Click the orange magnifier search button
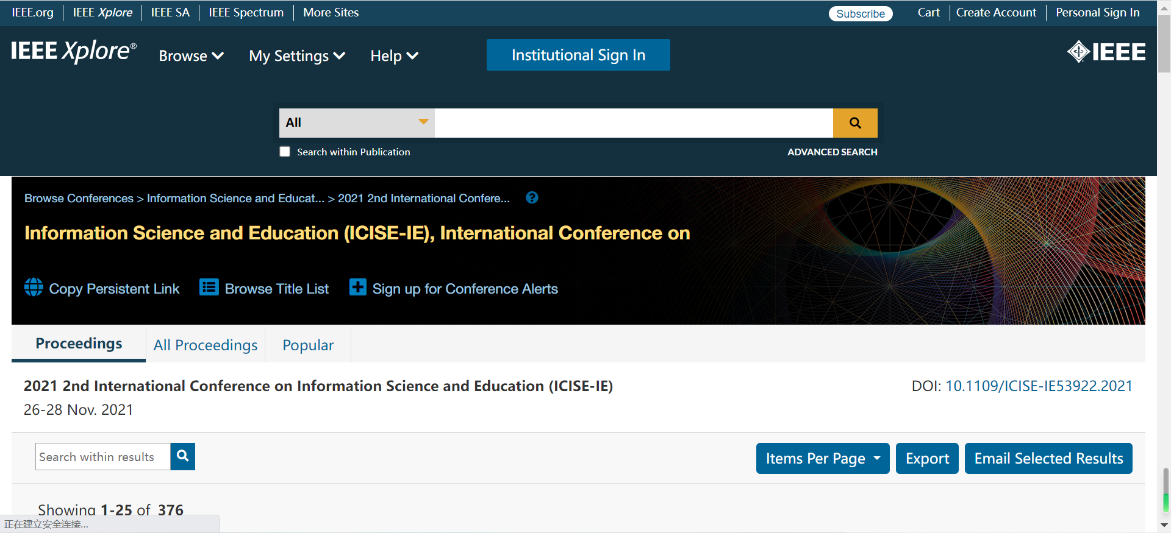Image resolution: width=1171 pixels, height=533 pixels. [x=855, y=123]
